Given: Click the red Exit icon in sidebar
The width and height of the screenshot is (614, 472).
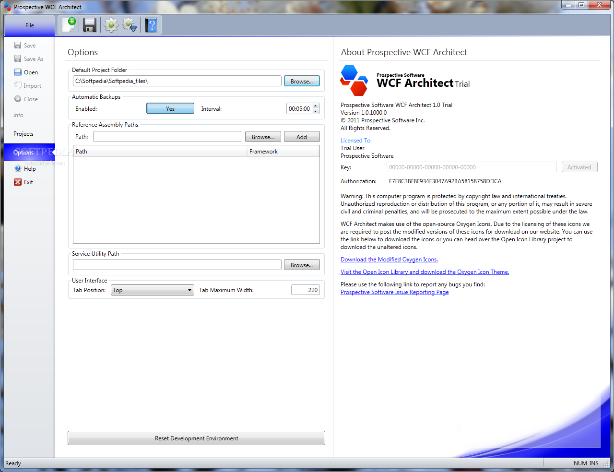Looking at the screenshot, I should pos(18,182).
